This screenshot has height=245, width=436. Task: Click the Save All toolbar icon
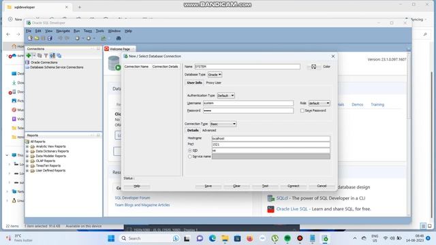(x=50, y=38)
